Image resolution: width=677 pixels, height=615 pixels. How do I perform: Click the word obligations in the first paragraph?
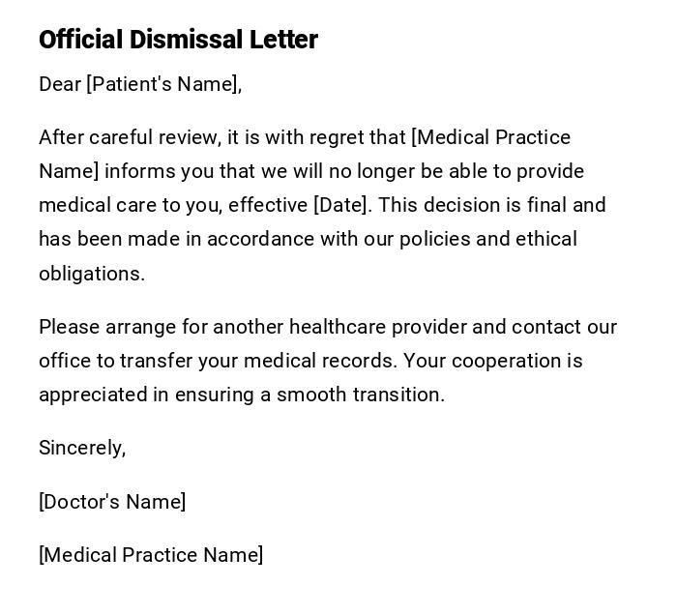click(x=90, y=274)
